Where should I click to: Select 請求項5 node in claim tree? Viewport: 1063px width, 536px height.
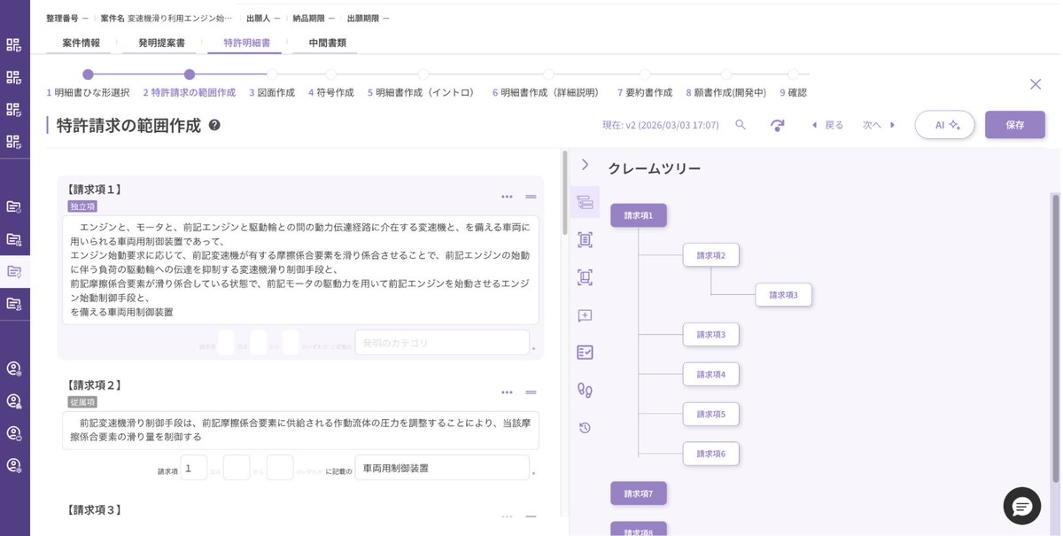point(711,414)
